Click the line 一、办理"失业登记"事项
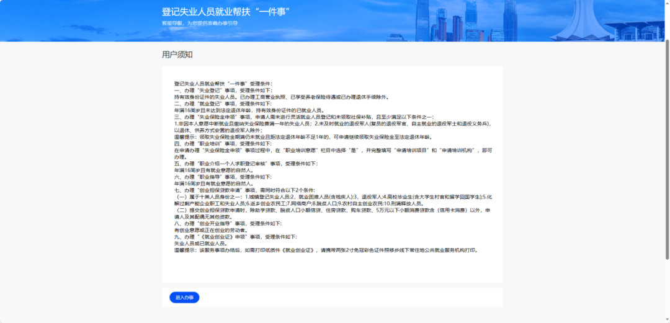Image resolution: width=670 pixels, height=323 pixels. pyautogui.click(x=223, y=91)
